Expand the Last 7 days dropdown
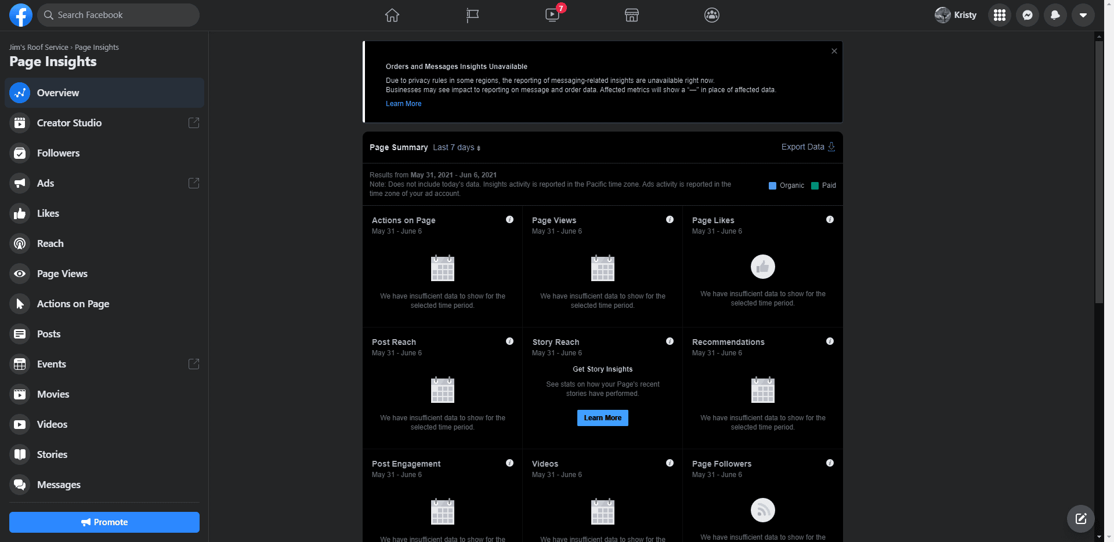The width and height of the screenshot is (1114, 542). coord(457,148)
